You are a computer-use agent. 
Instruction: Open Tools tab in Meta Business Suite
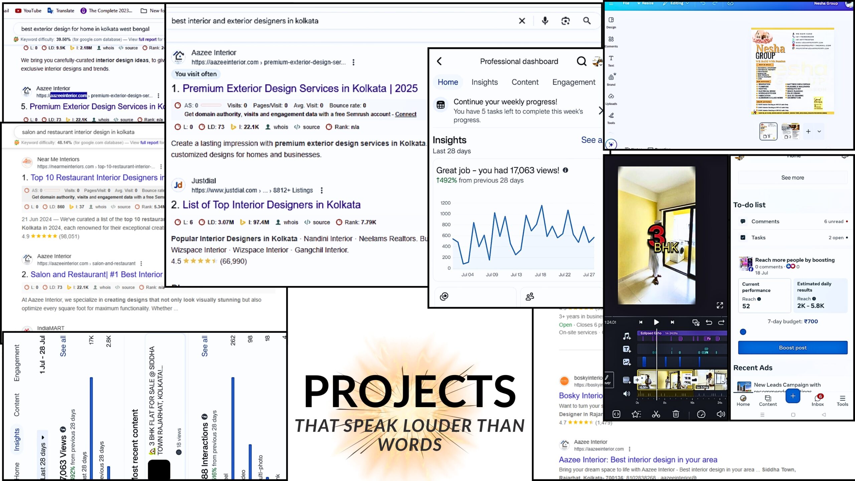click(x=842, y=400)
